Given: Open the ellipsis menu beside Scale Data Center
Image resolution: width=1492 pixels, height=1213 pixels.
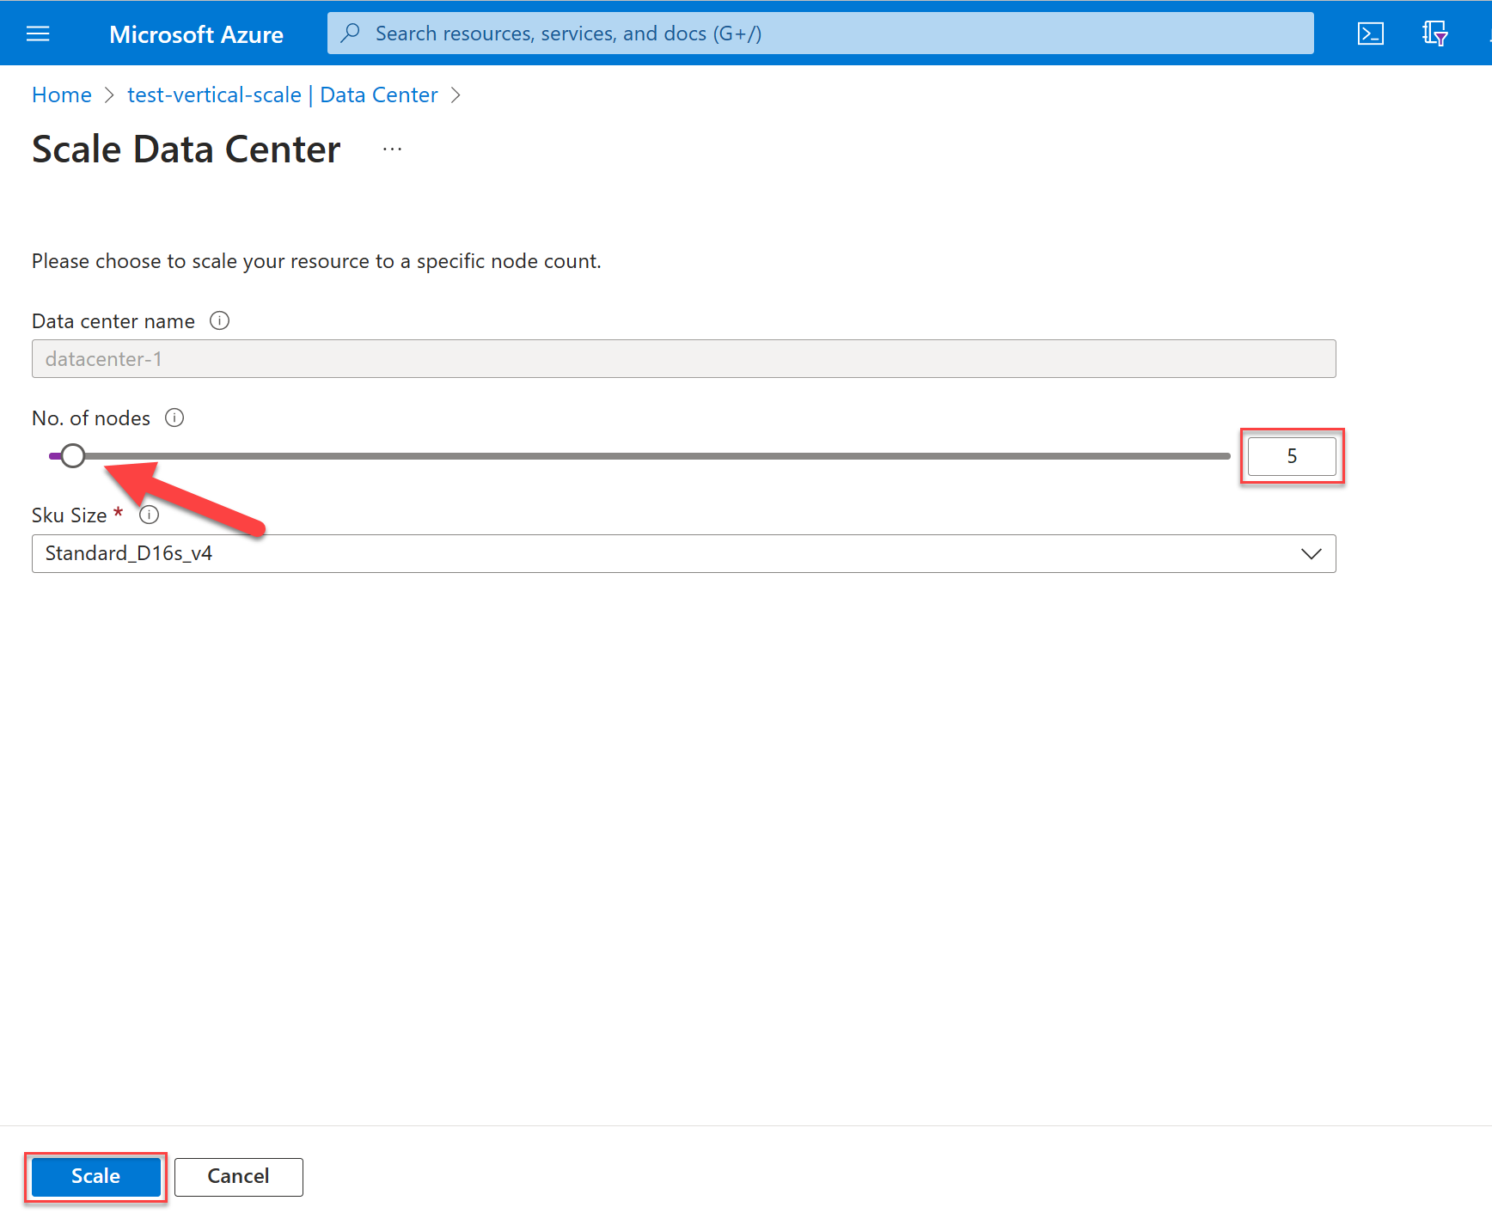Looking at the screenshot, I should [392, 149].
